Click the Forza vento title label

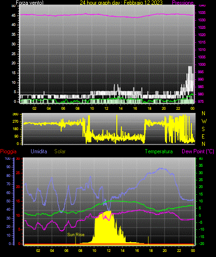[30, 3]
